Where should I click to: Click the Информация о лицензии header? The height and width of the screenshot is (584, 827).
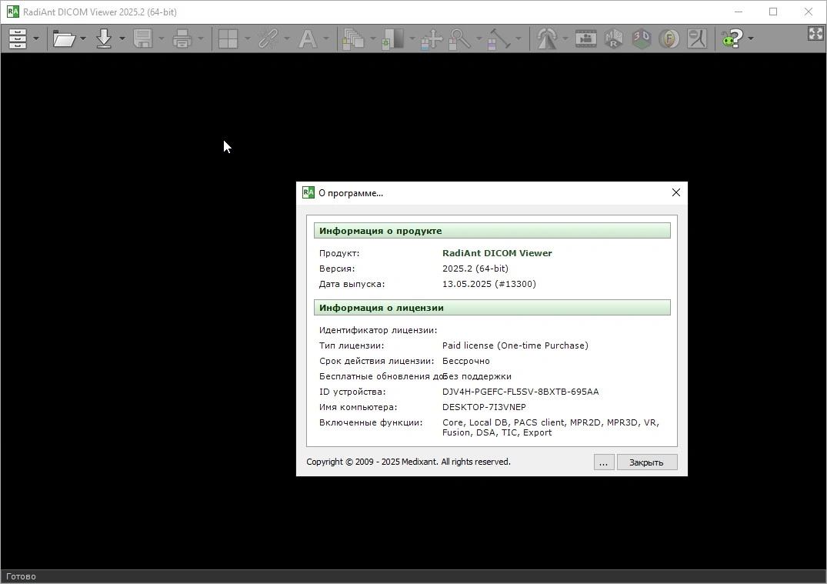point(492,308)
